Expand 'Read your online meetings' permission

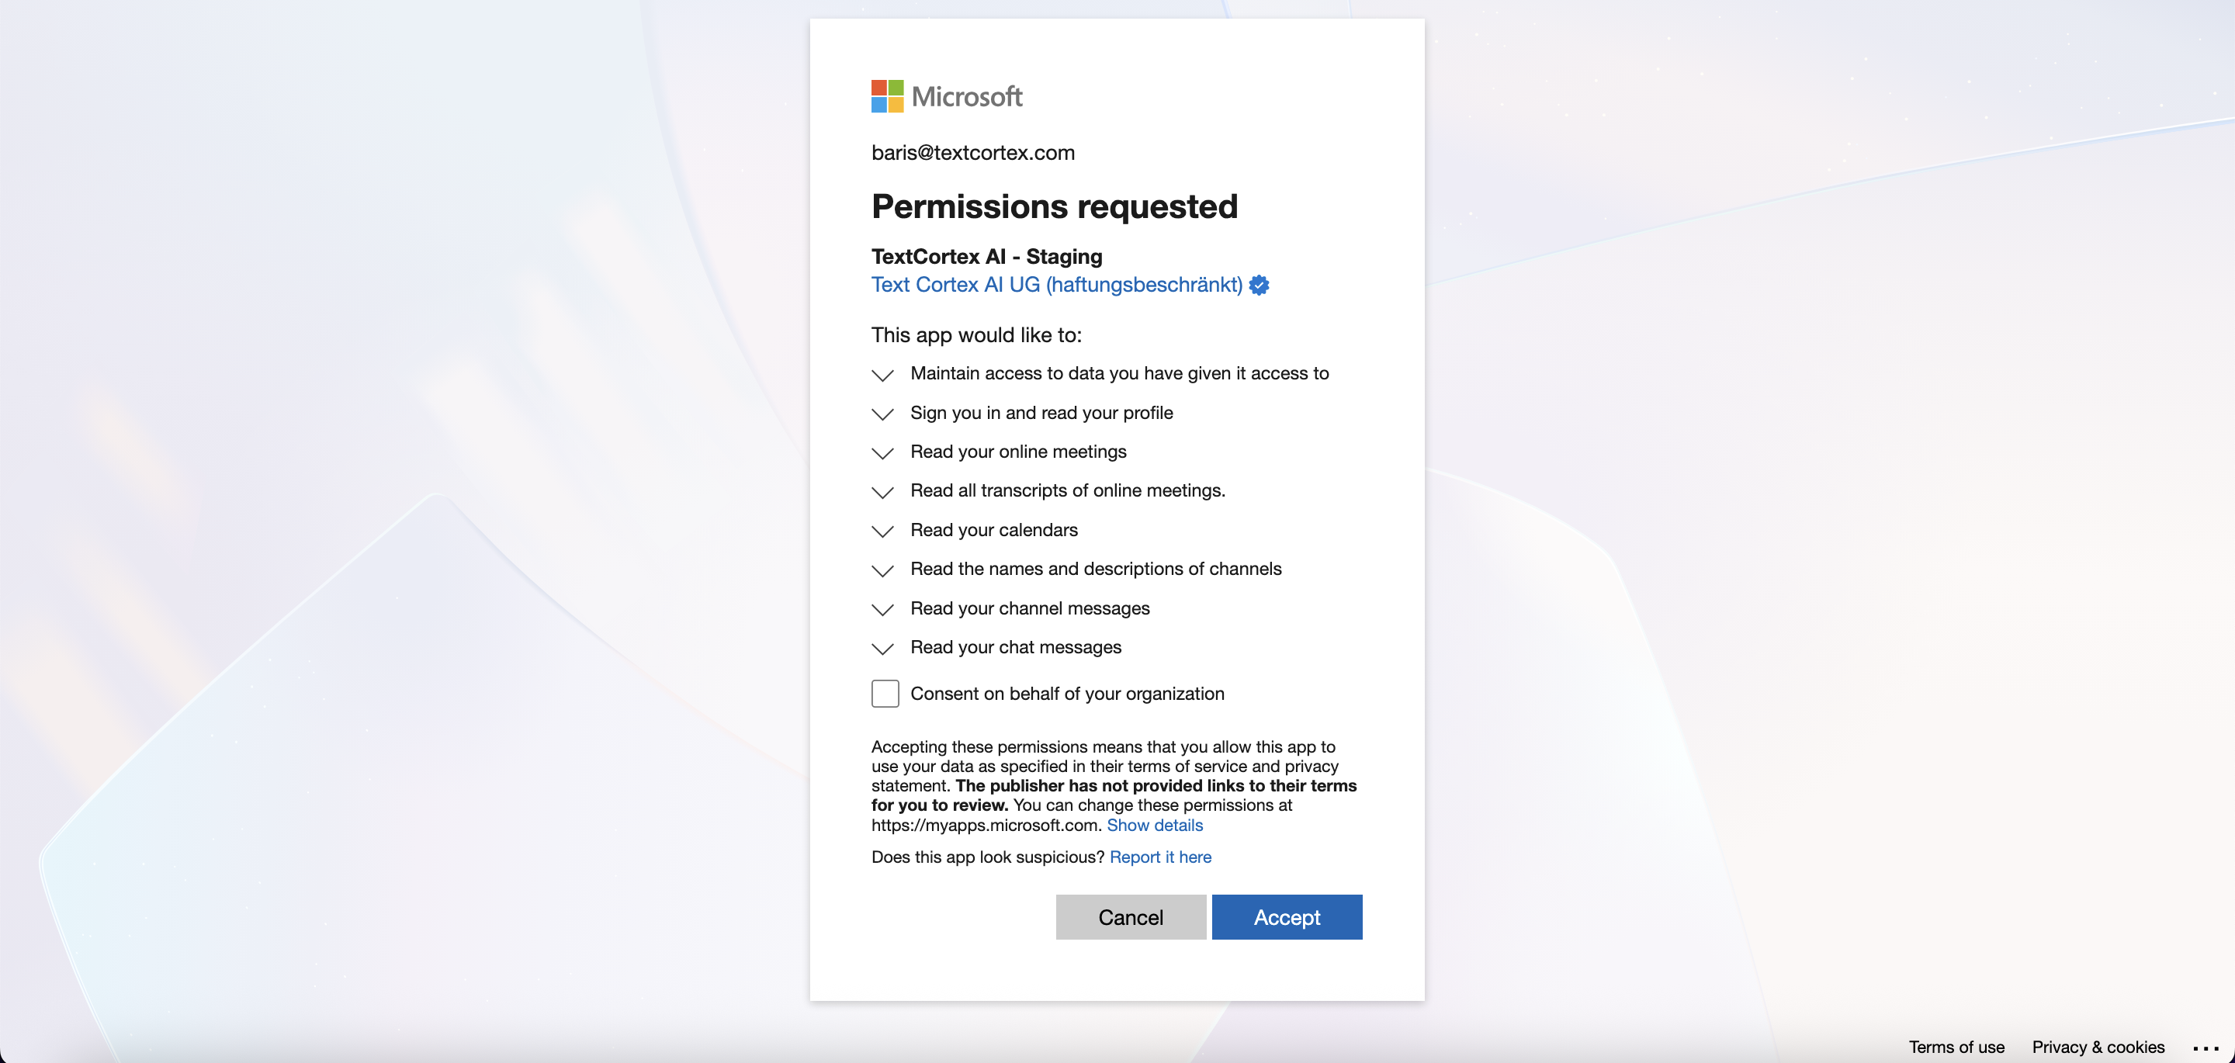pyautogui.click(x=882, y=453)
